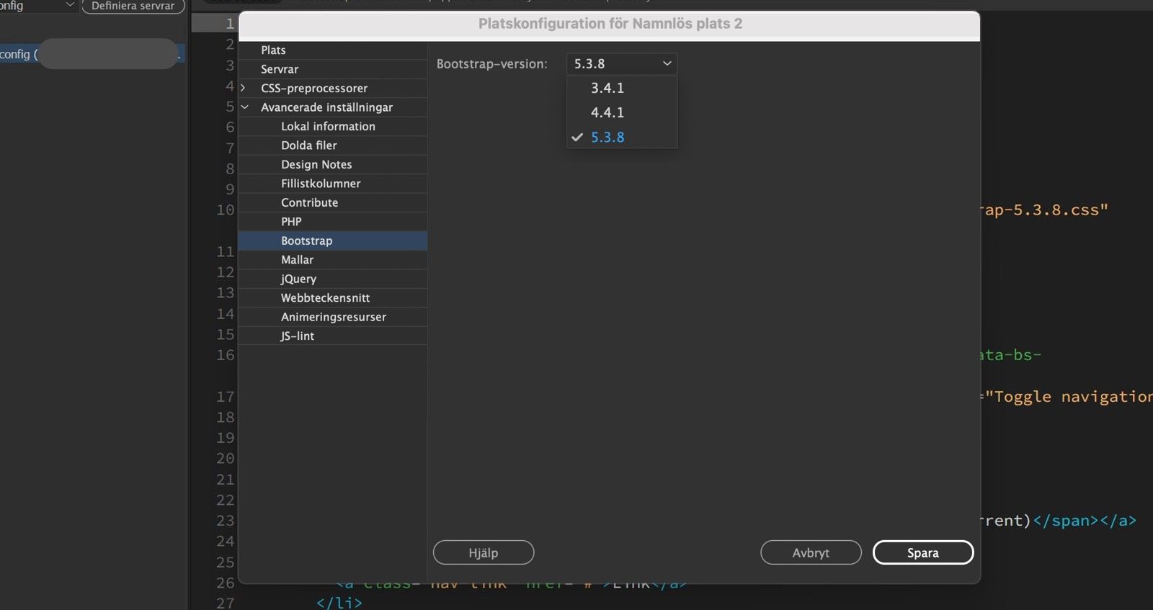Click Definiera servrar button behind dialog
Viewport: 1153px width, 610px height.
(133, 6)
